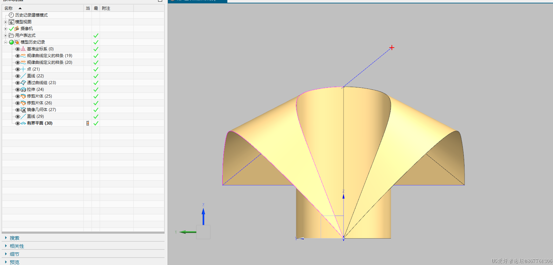Select the 通过曲线组 (23) feature label
The height and width of the screenshot is (265, 553).
tap(42, 83)
